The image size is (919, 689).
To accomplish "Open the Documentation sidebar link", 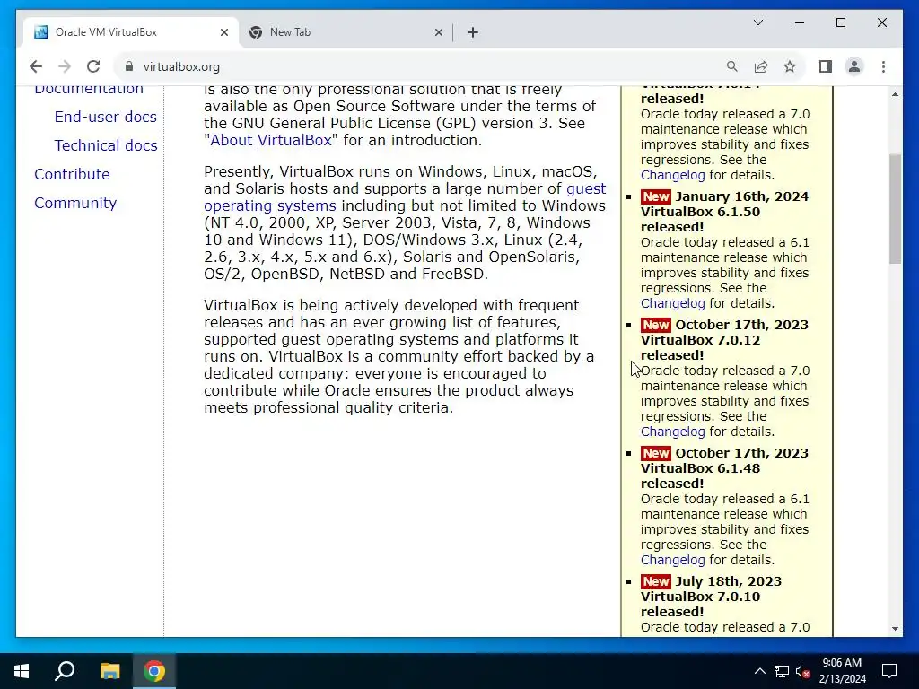I will [89, 89].
